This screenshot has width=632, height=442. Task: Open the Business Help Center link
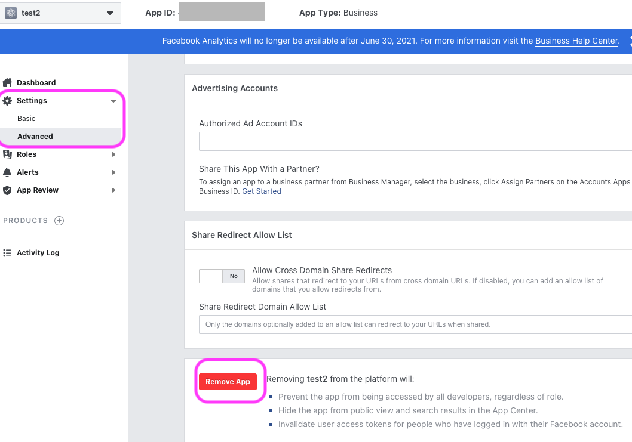pyautogui.click(x=576, y=41)
